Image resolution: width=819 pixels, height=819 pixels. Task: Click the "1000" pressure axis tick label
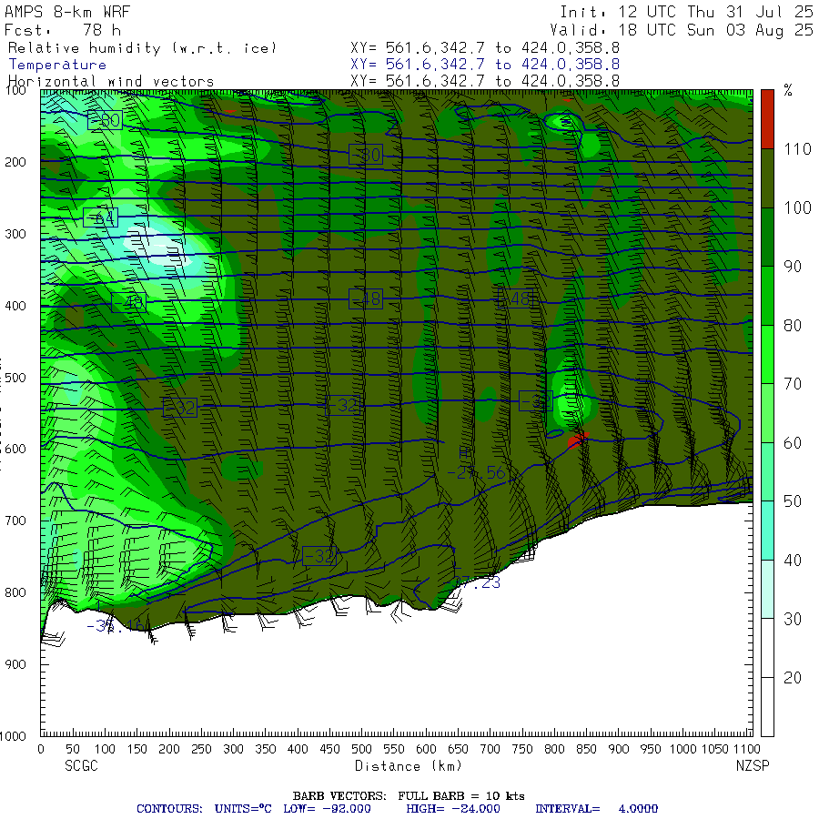[13, 736]
